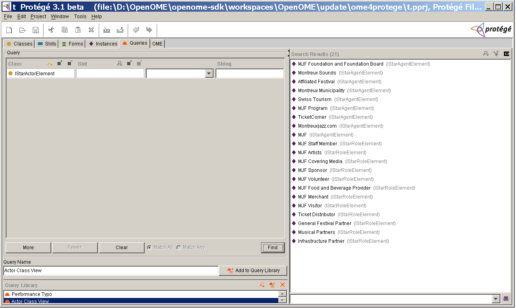This screenshot has width=516, height=308.
Task: Click the add (+) icon next to Class
Action: pyautogui.click(x=59, y=63)
